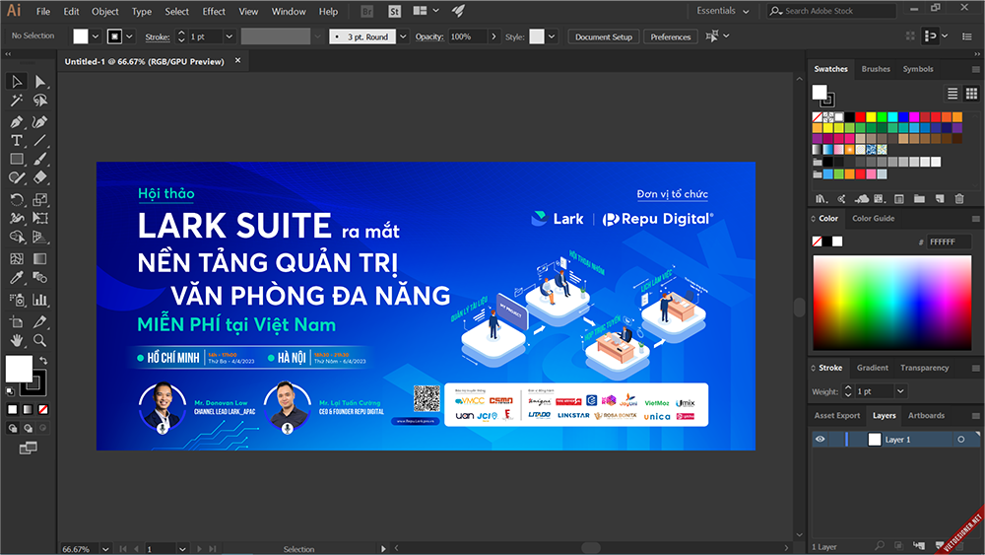Select the Line Segment tool
985x555 pixels.
40,140
